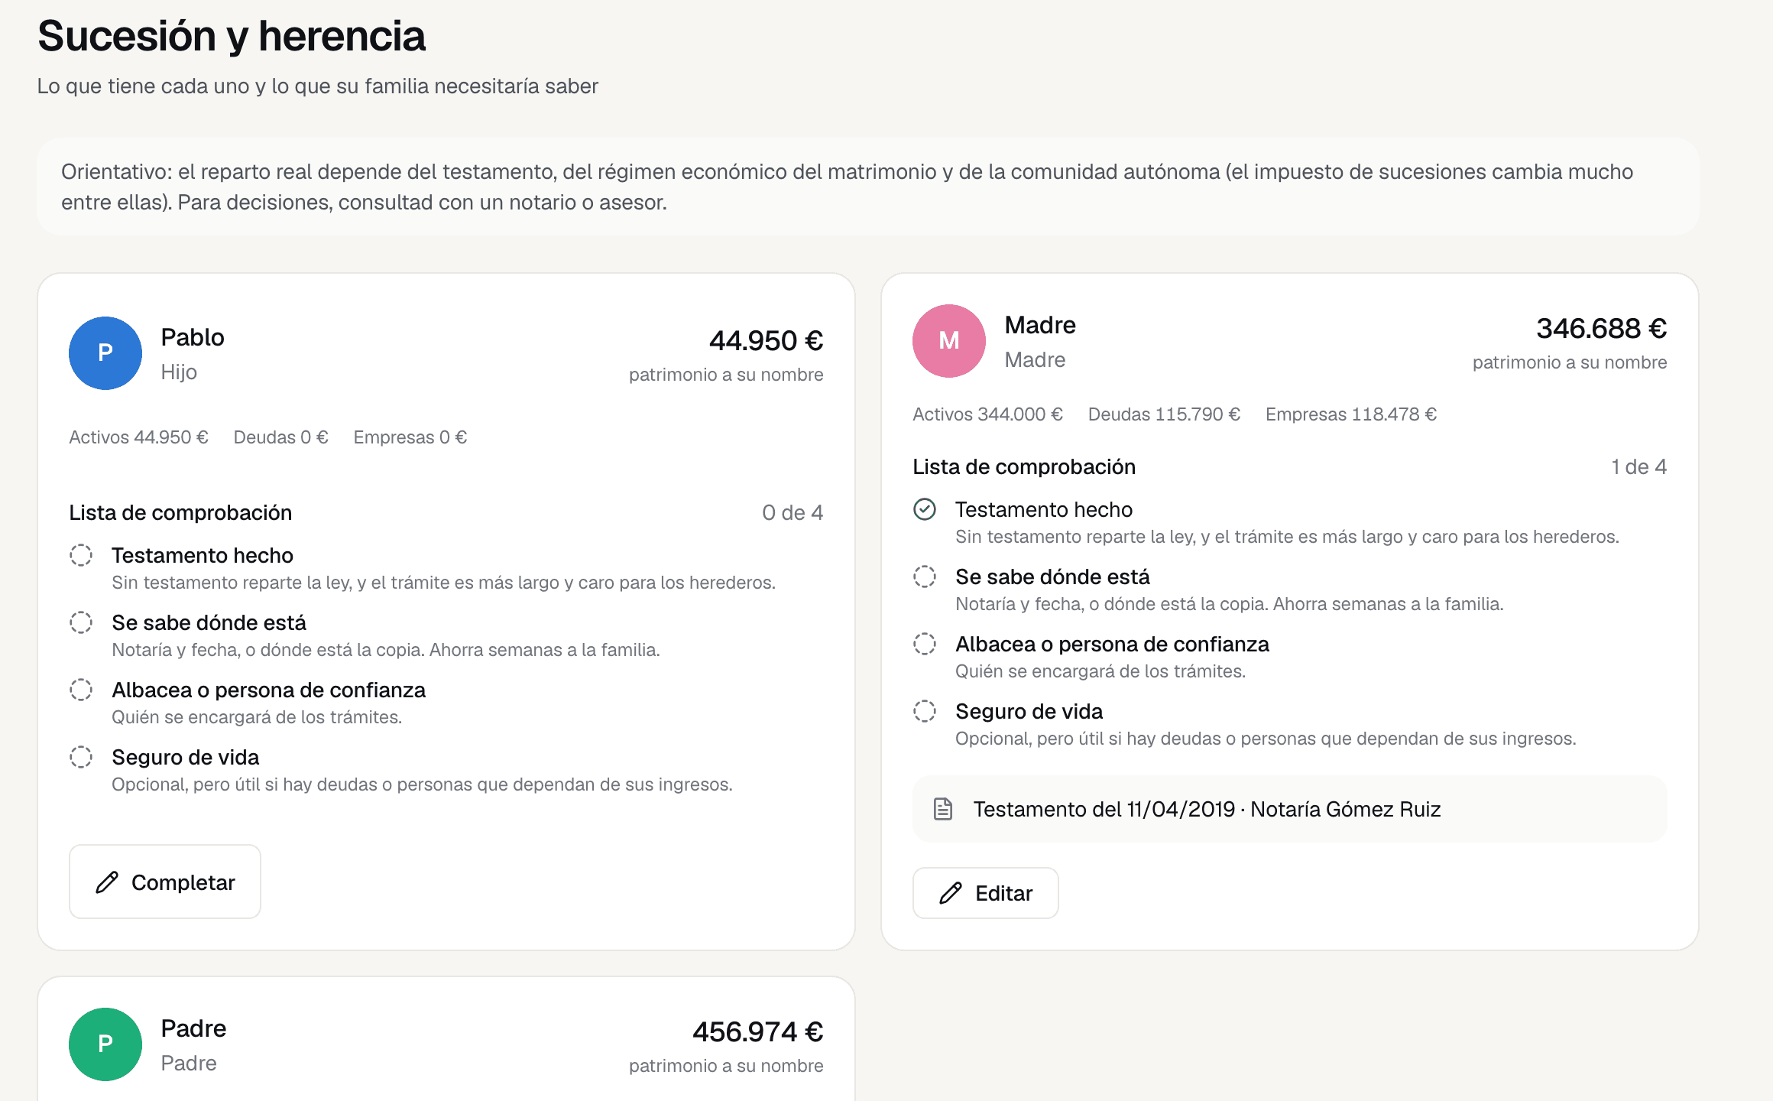Click the Orientativo disclaimer notice text
Viewport: 1773px width, 1101px height.
(x=847, y=187)
